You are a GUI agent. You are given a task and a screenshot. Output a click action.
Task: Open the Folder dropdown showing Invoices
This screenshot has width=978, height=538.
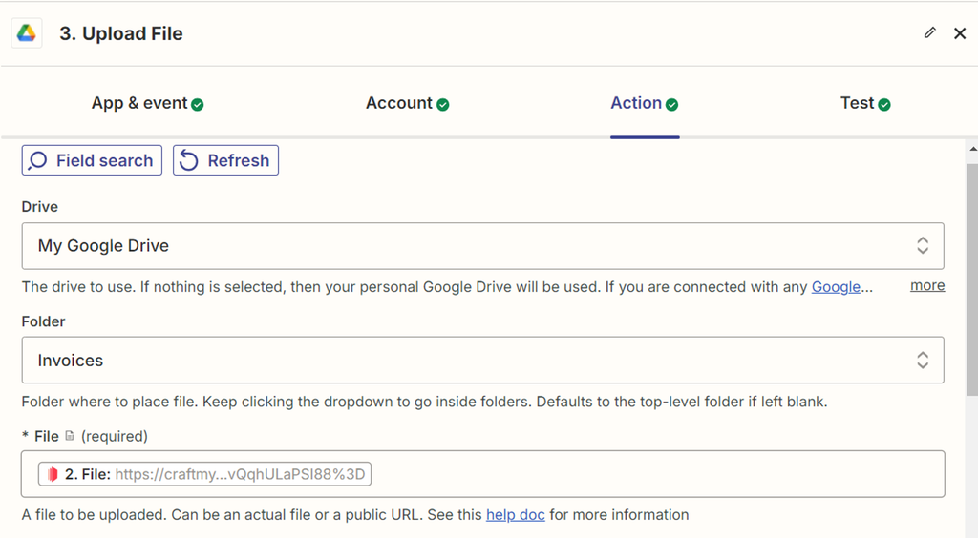(482, 360)
